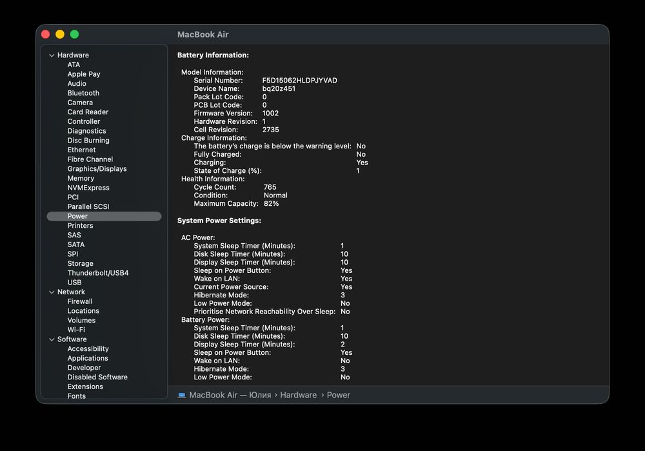Viewport: 645px width, 451px height.
Task: Click Firmware Version value 1002
Action: [x=271, y=113]
